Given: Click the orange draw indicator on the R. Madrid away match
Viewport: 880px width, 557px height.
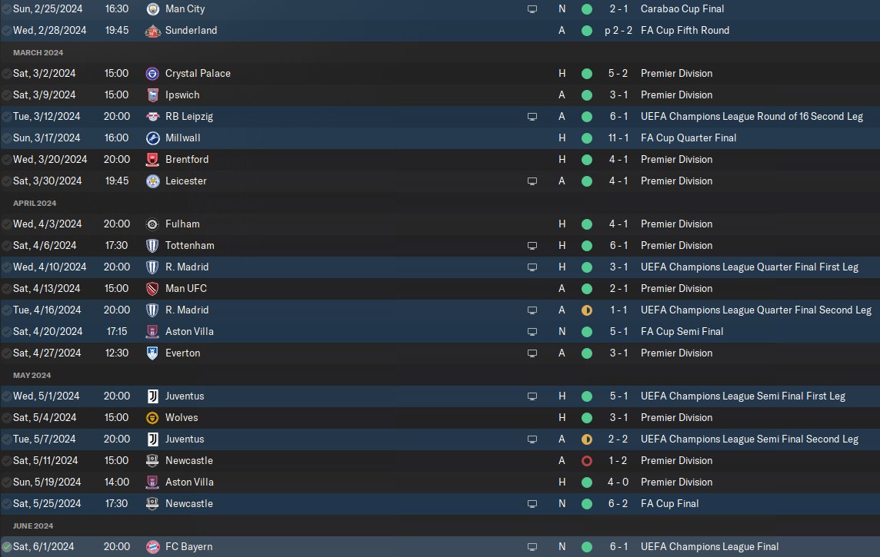Looking at the screenshot, I should pos(587,310).
